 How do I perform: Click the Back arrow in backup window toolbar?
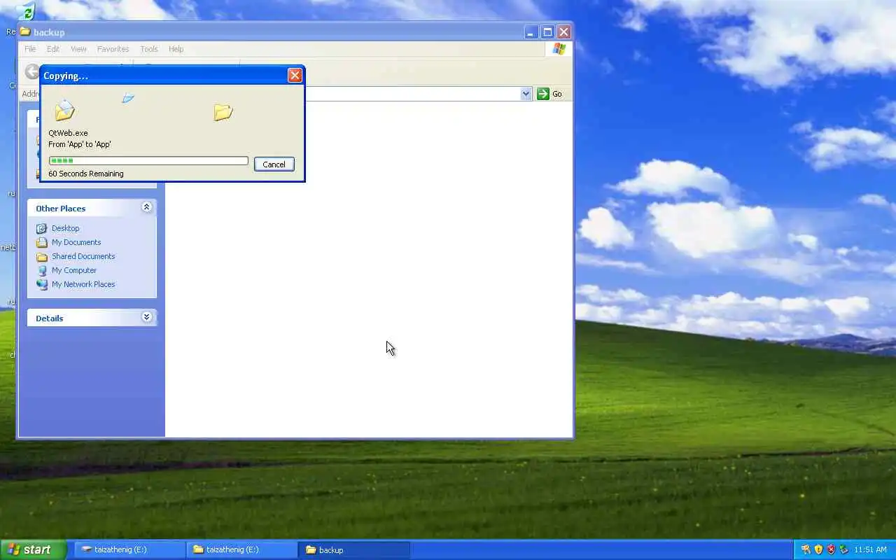tap(31, 71)
